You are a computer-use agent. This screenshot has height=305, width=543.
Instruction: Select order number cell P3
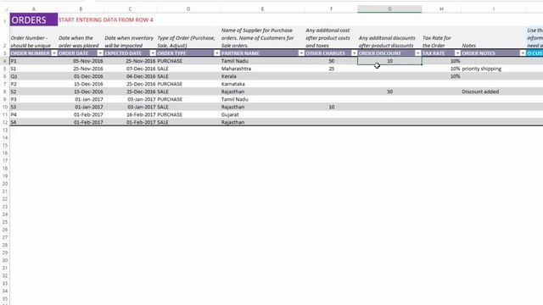click(x=34, y=99)
